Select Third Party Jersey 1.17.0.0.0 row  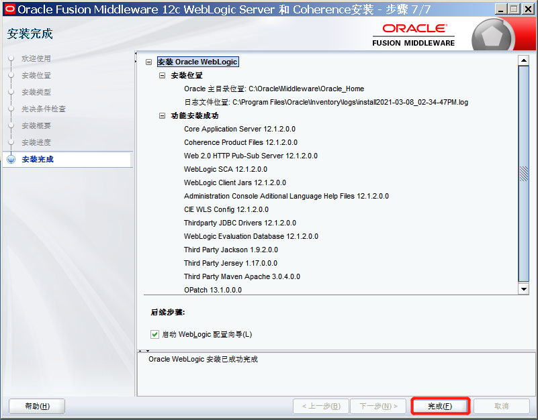point(230,263)
